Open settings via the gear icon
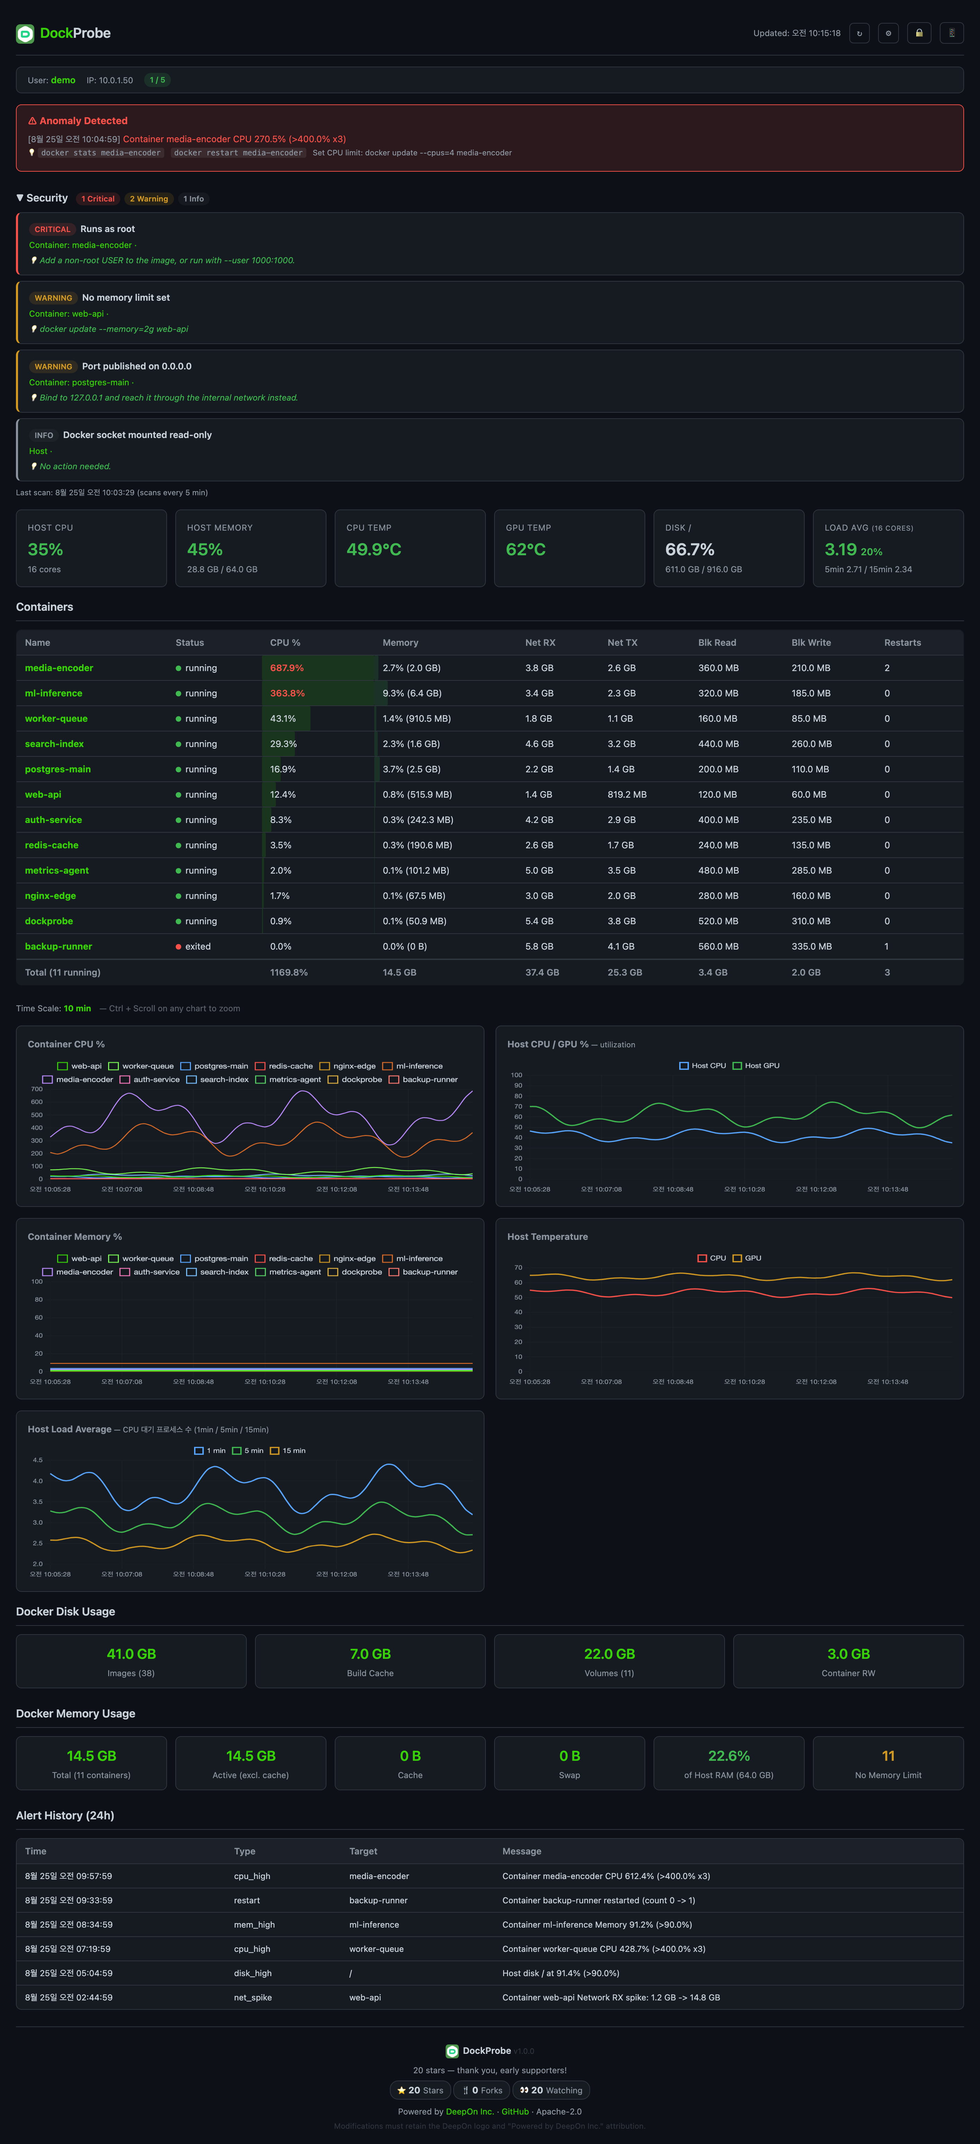The image size is (980, 2144). pyautogui.click(x=889, y=33)
